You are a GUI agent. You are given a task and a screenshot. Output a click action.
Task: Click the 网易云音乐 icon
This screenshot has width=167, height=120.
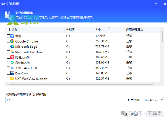12,57
